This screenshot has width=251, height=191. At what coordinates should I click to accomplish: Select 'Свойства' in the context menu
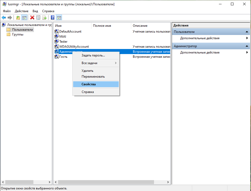click(89, 84)
